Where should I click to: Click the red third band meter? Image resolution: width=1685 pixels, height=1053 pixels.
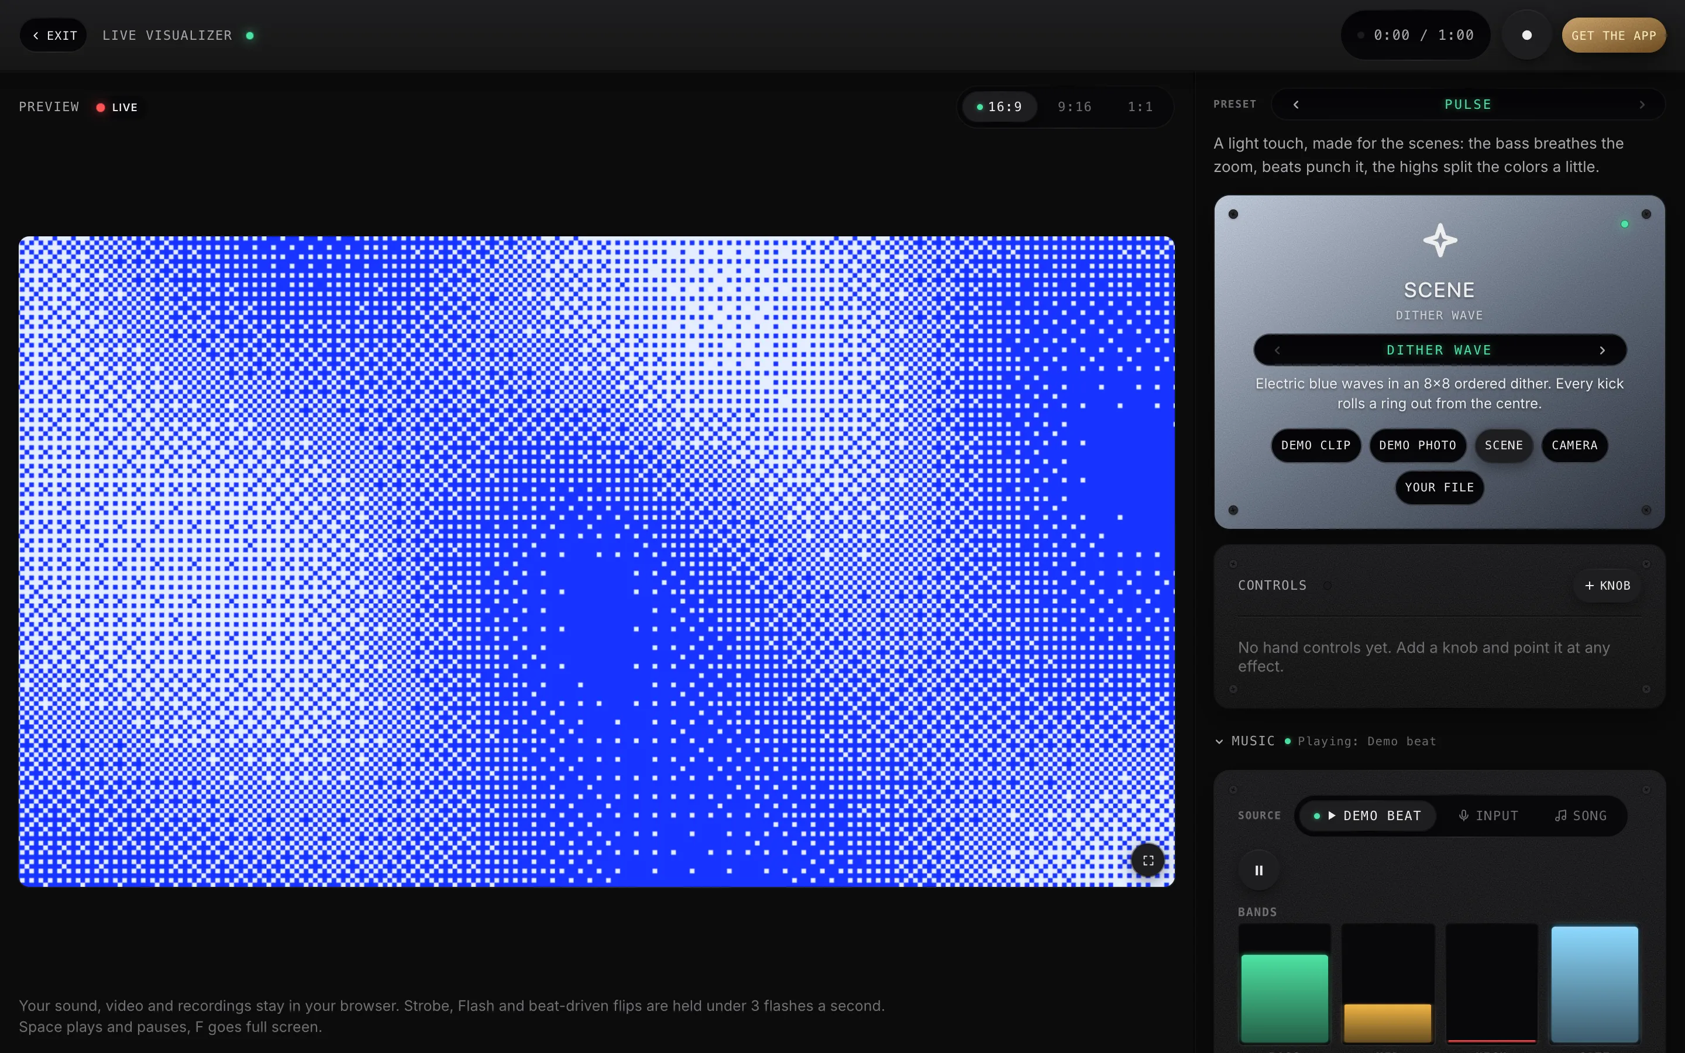1491,984
